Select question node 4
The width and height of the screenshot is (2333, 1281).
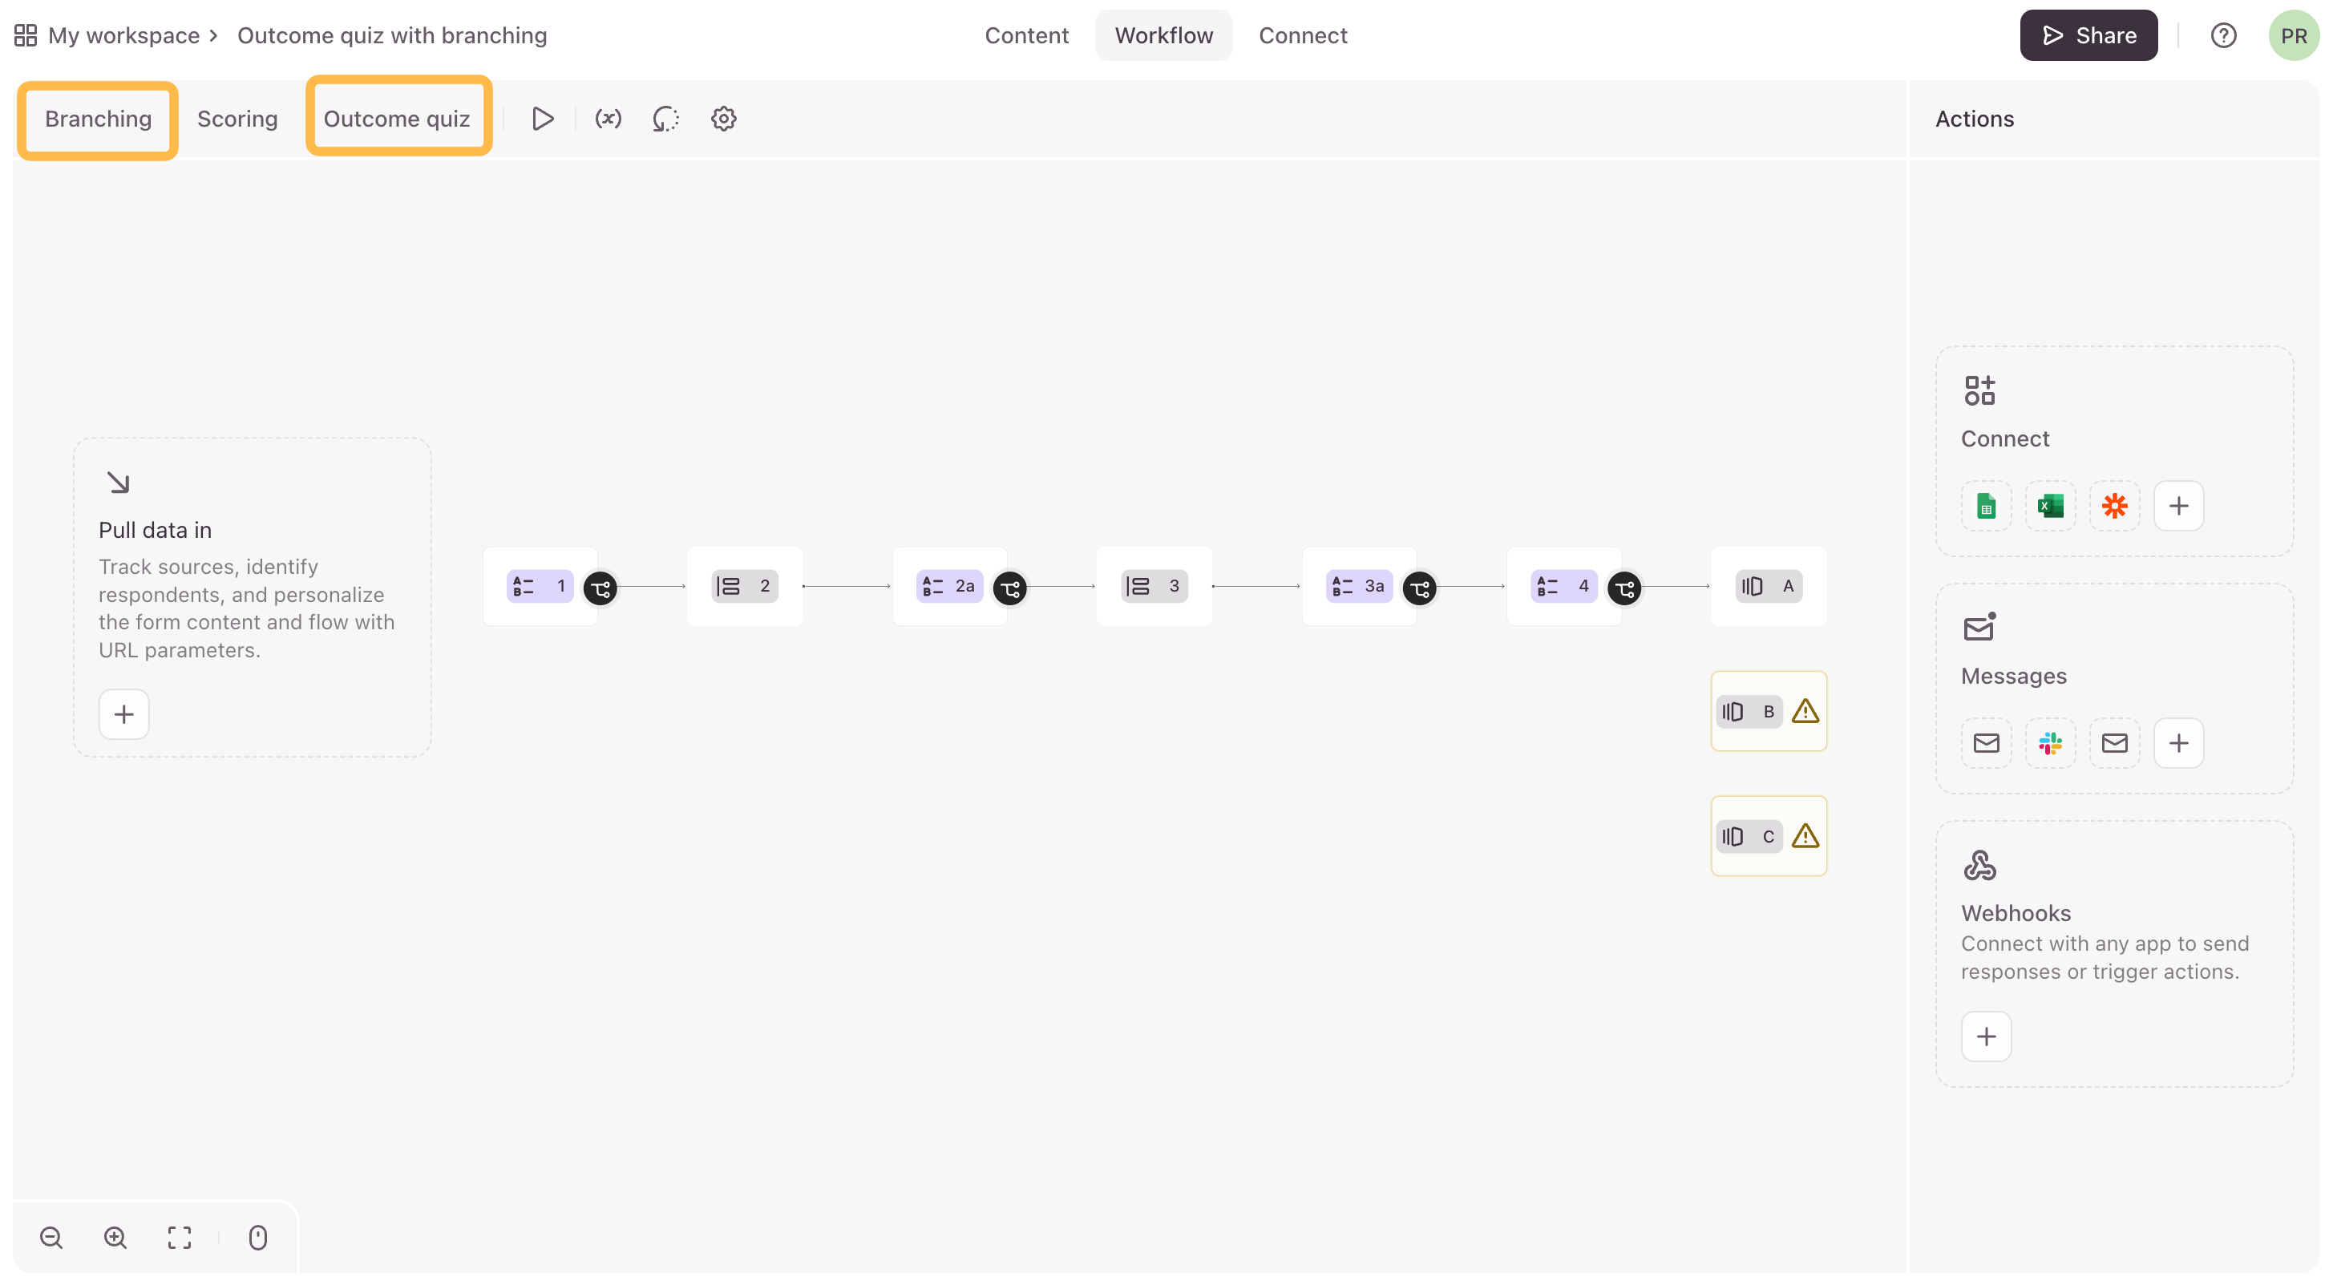(1563, 586)
